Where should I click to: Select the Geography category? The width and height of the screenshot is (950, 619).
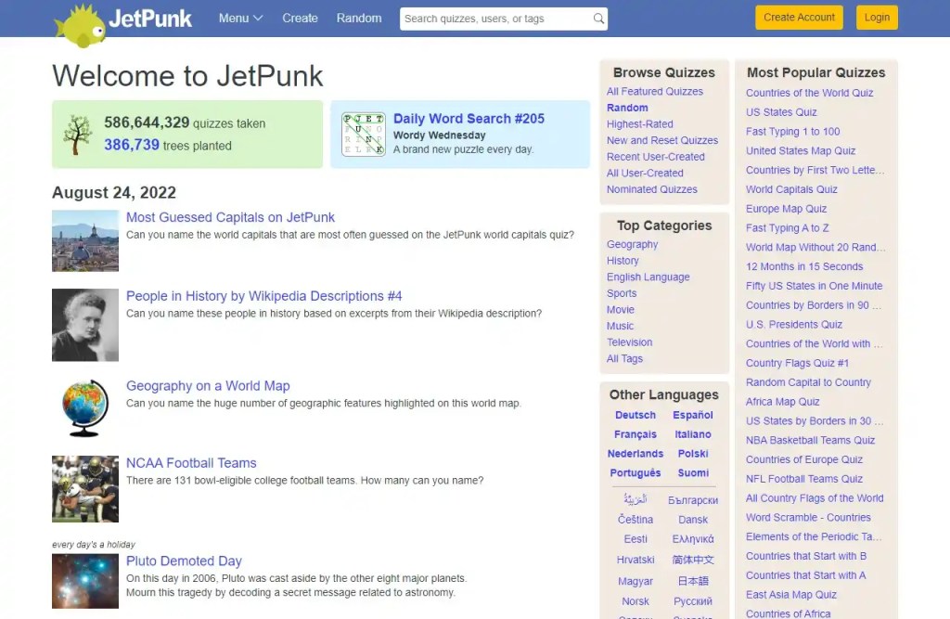632,244
